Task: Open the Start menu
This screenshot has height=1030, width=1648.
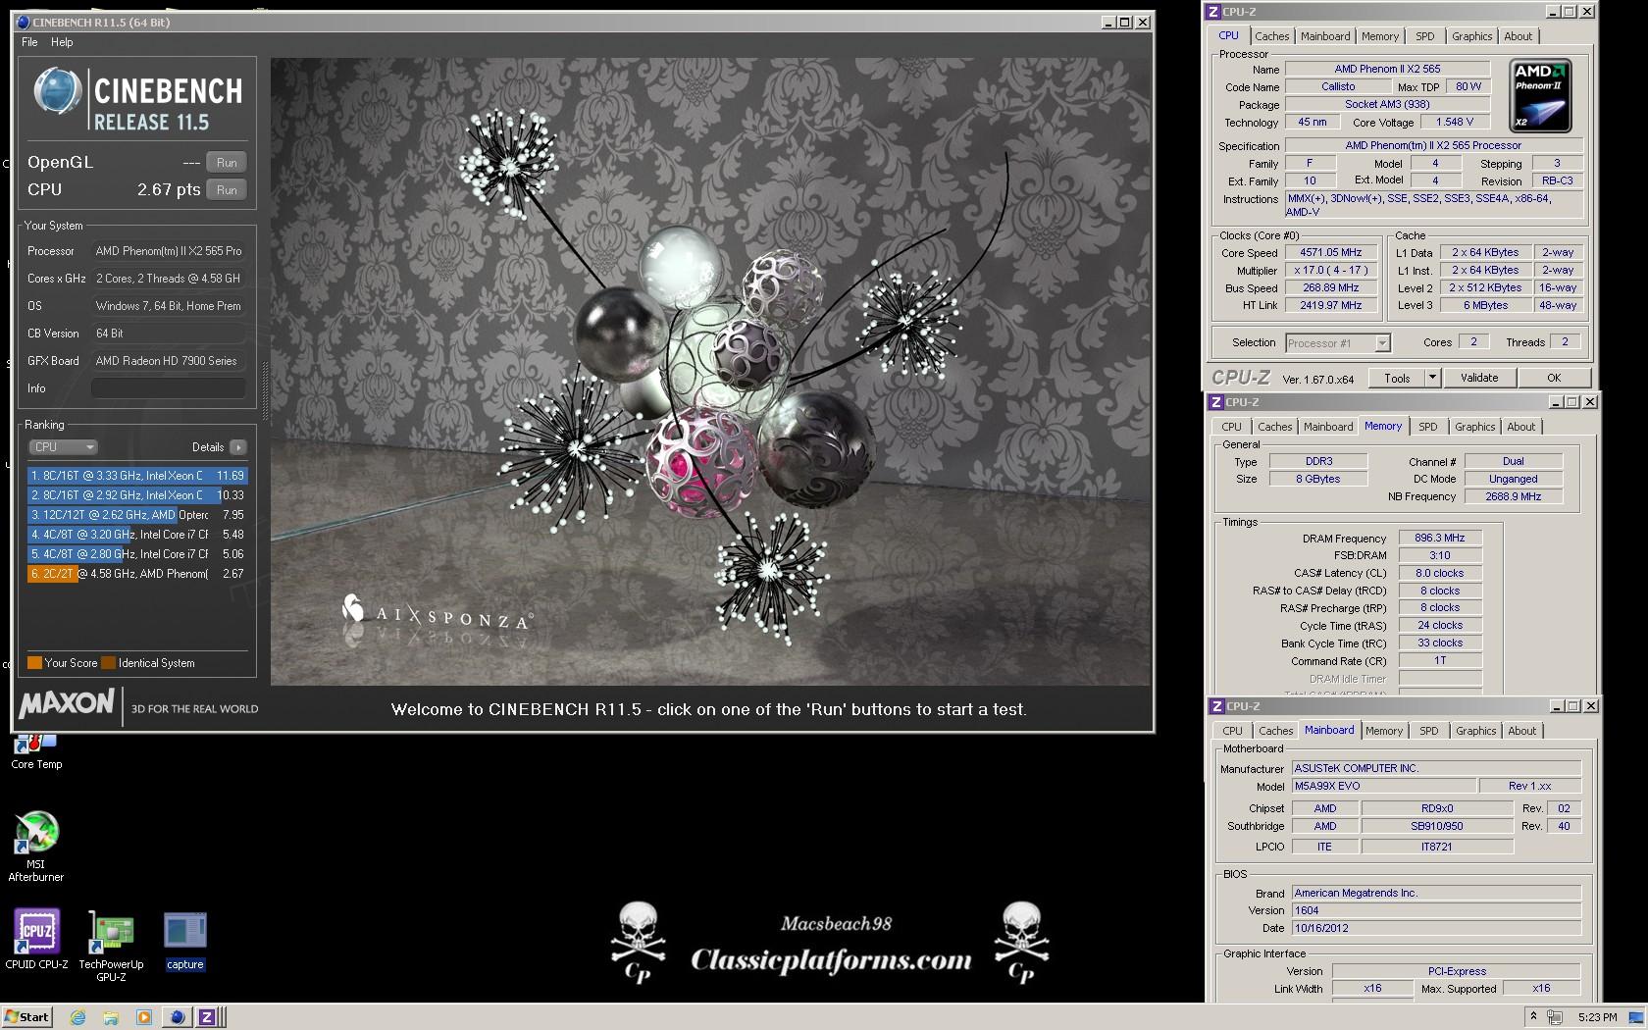Action: (26, 1017)
